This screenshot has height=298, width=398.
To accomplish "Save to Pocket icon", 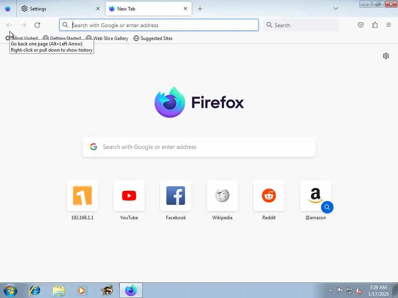I will pos(360,25).
